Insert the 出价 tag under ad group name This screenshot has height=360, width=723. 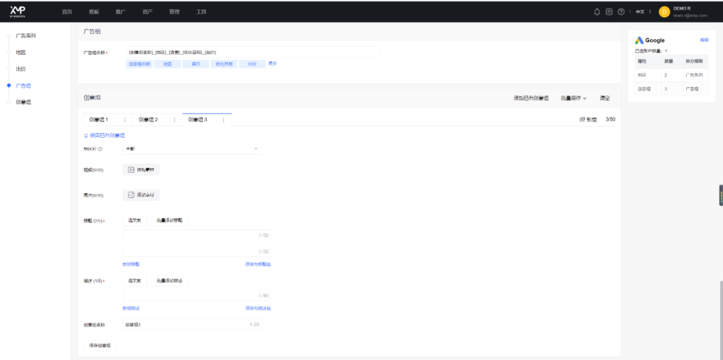tap(252, 64)
